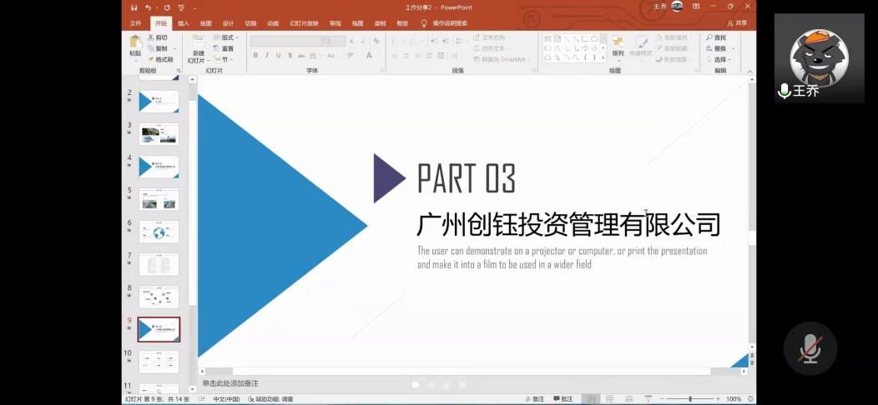Apply text shadow with the S icon

[290, 55]
